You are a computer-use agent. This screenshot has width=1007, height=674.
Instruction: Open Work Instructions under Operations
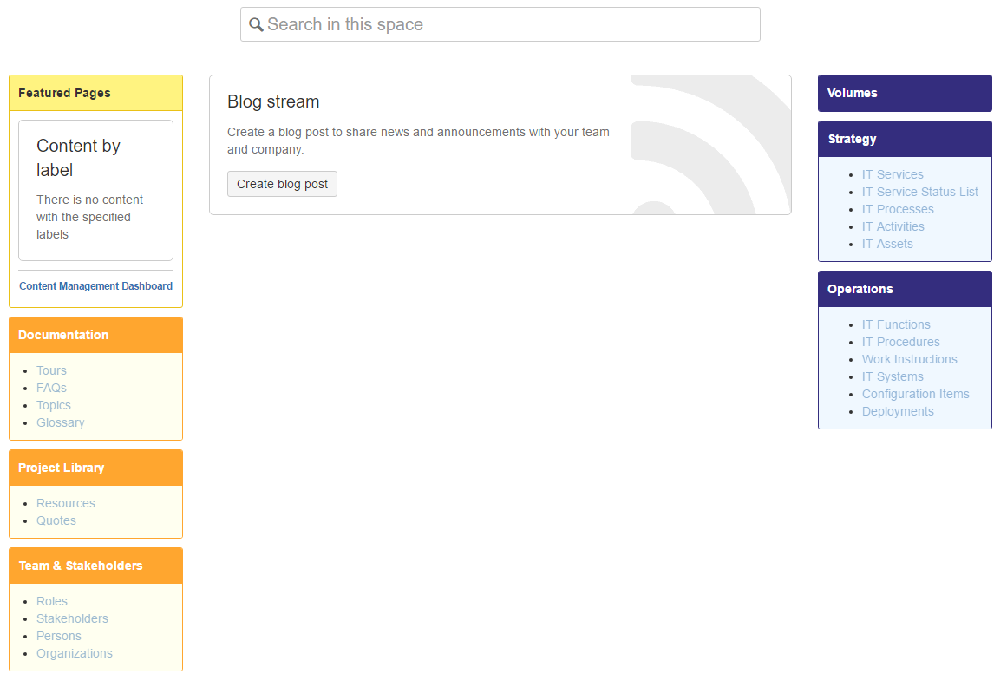pyautogui.click(x=909, y=359)
